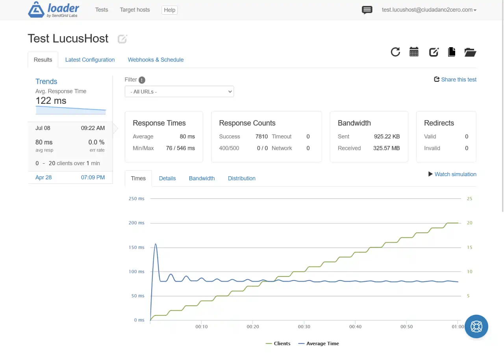Expand the All URLs filter dropdown
Screen dimensions: 504x354
[x=179, y=92]
